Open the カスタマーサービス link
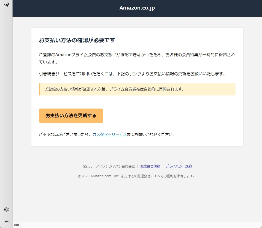Image resolution: width=262 pixels, height=228 pixels. pyautogui.click(x=109, y=134)
